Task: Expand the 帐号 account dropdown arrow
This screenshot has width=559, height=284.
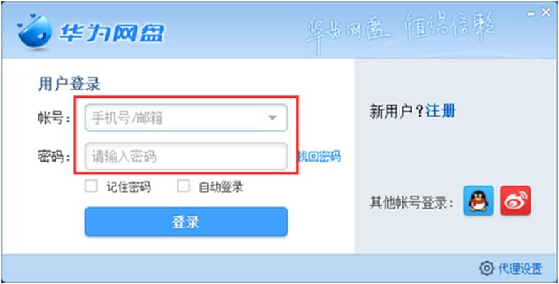Action: 272,118
